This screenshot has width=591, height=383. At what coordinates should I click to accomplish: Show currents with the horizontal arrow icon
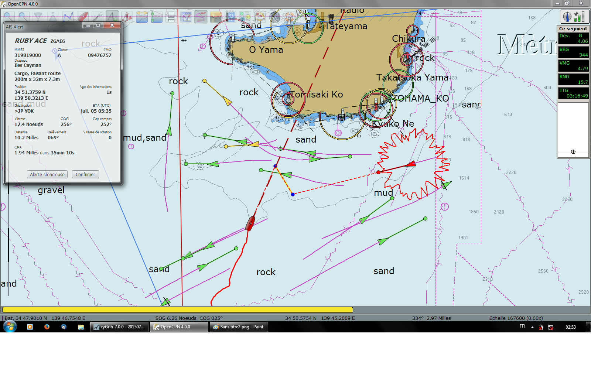(141, 17)
